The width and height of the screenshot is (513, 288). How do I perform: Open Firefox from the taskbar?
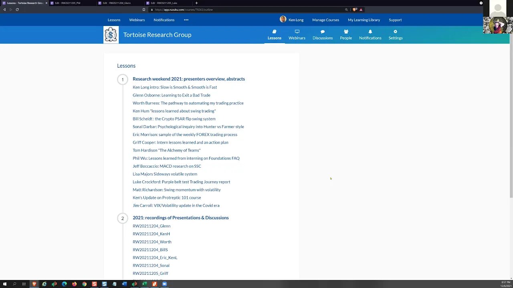74,284
